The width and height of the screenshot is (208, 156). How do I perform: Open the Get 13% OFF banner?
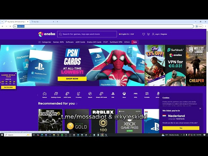click(155, 65)
